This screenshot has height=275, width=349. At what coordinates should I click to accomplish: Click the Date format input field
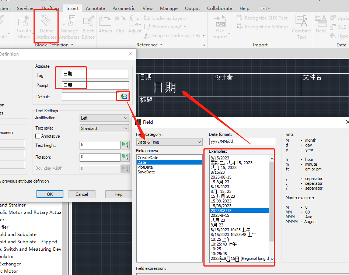coord(242,141)
